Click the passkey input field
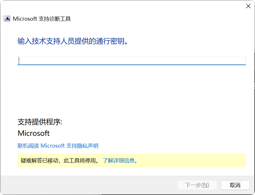 point(132,61)
